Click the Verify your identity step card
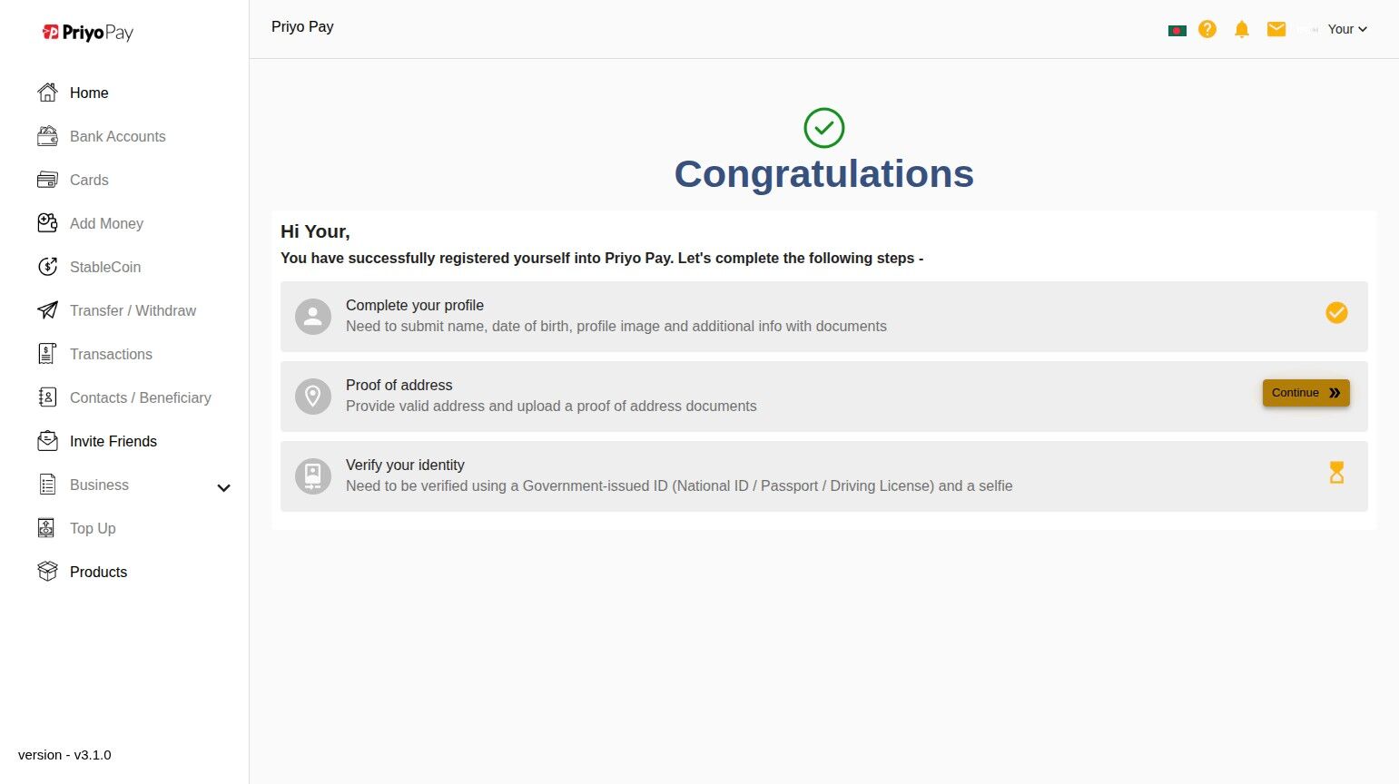 (x=823, y=476)
